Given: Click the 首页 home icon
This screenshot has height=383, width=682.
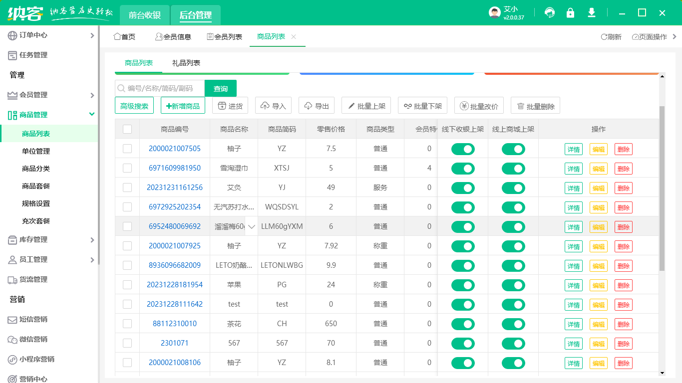Looking at the screenshot, I should coord(117,36).
